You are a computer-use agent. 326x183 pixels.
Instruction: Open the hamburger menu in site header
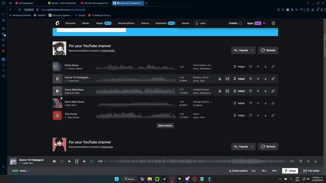[273, 23]
